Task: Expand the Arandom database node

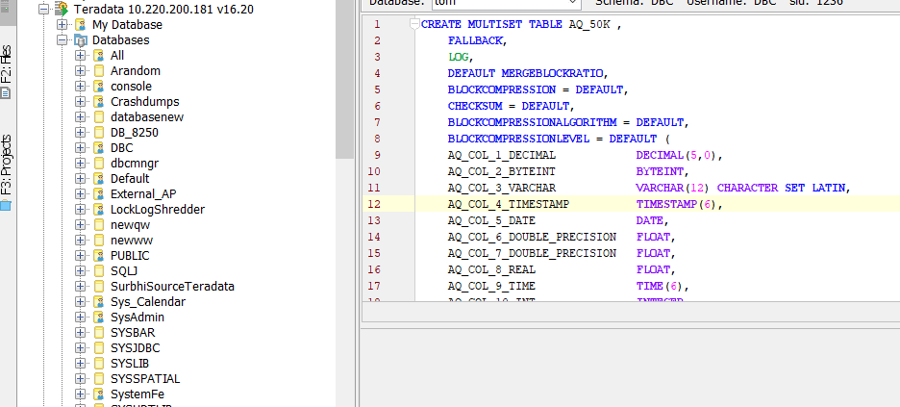Action: (x=81, y=71)
